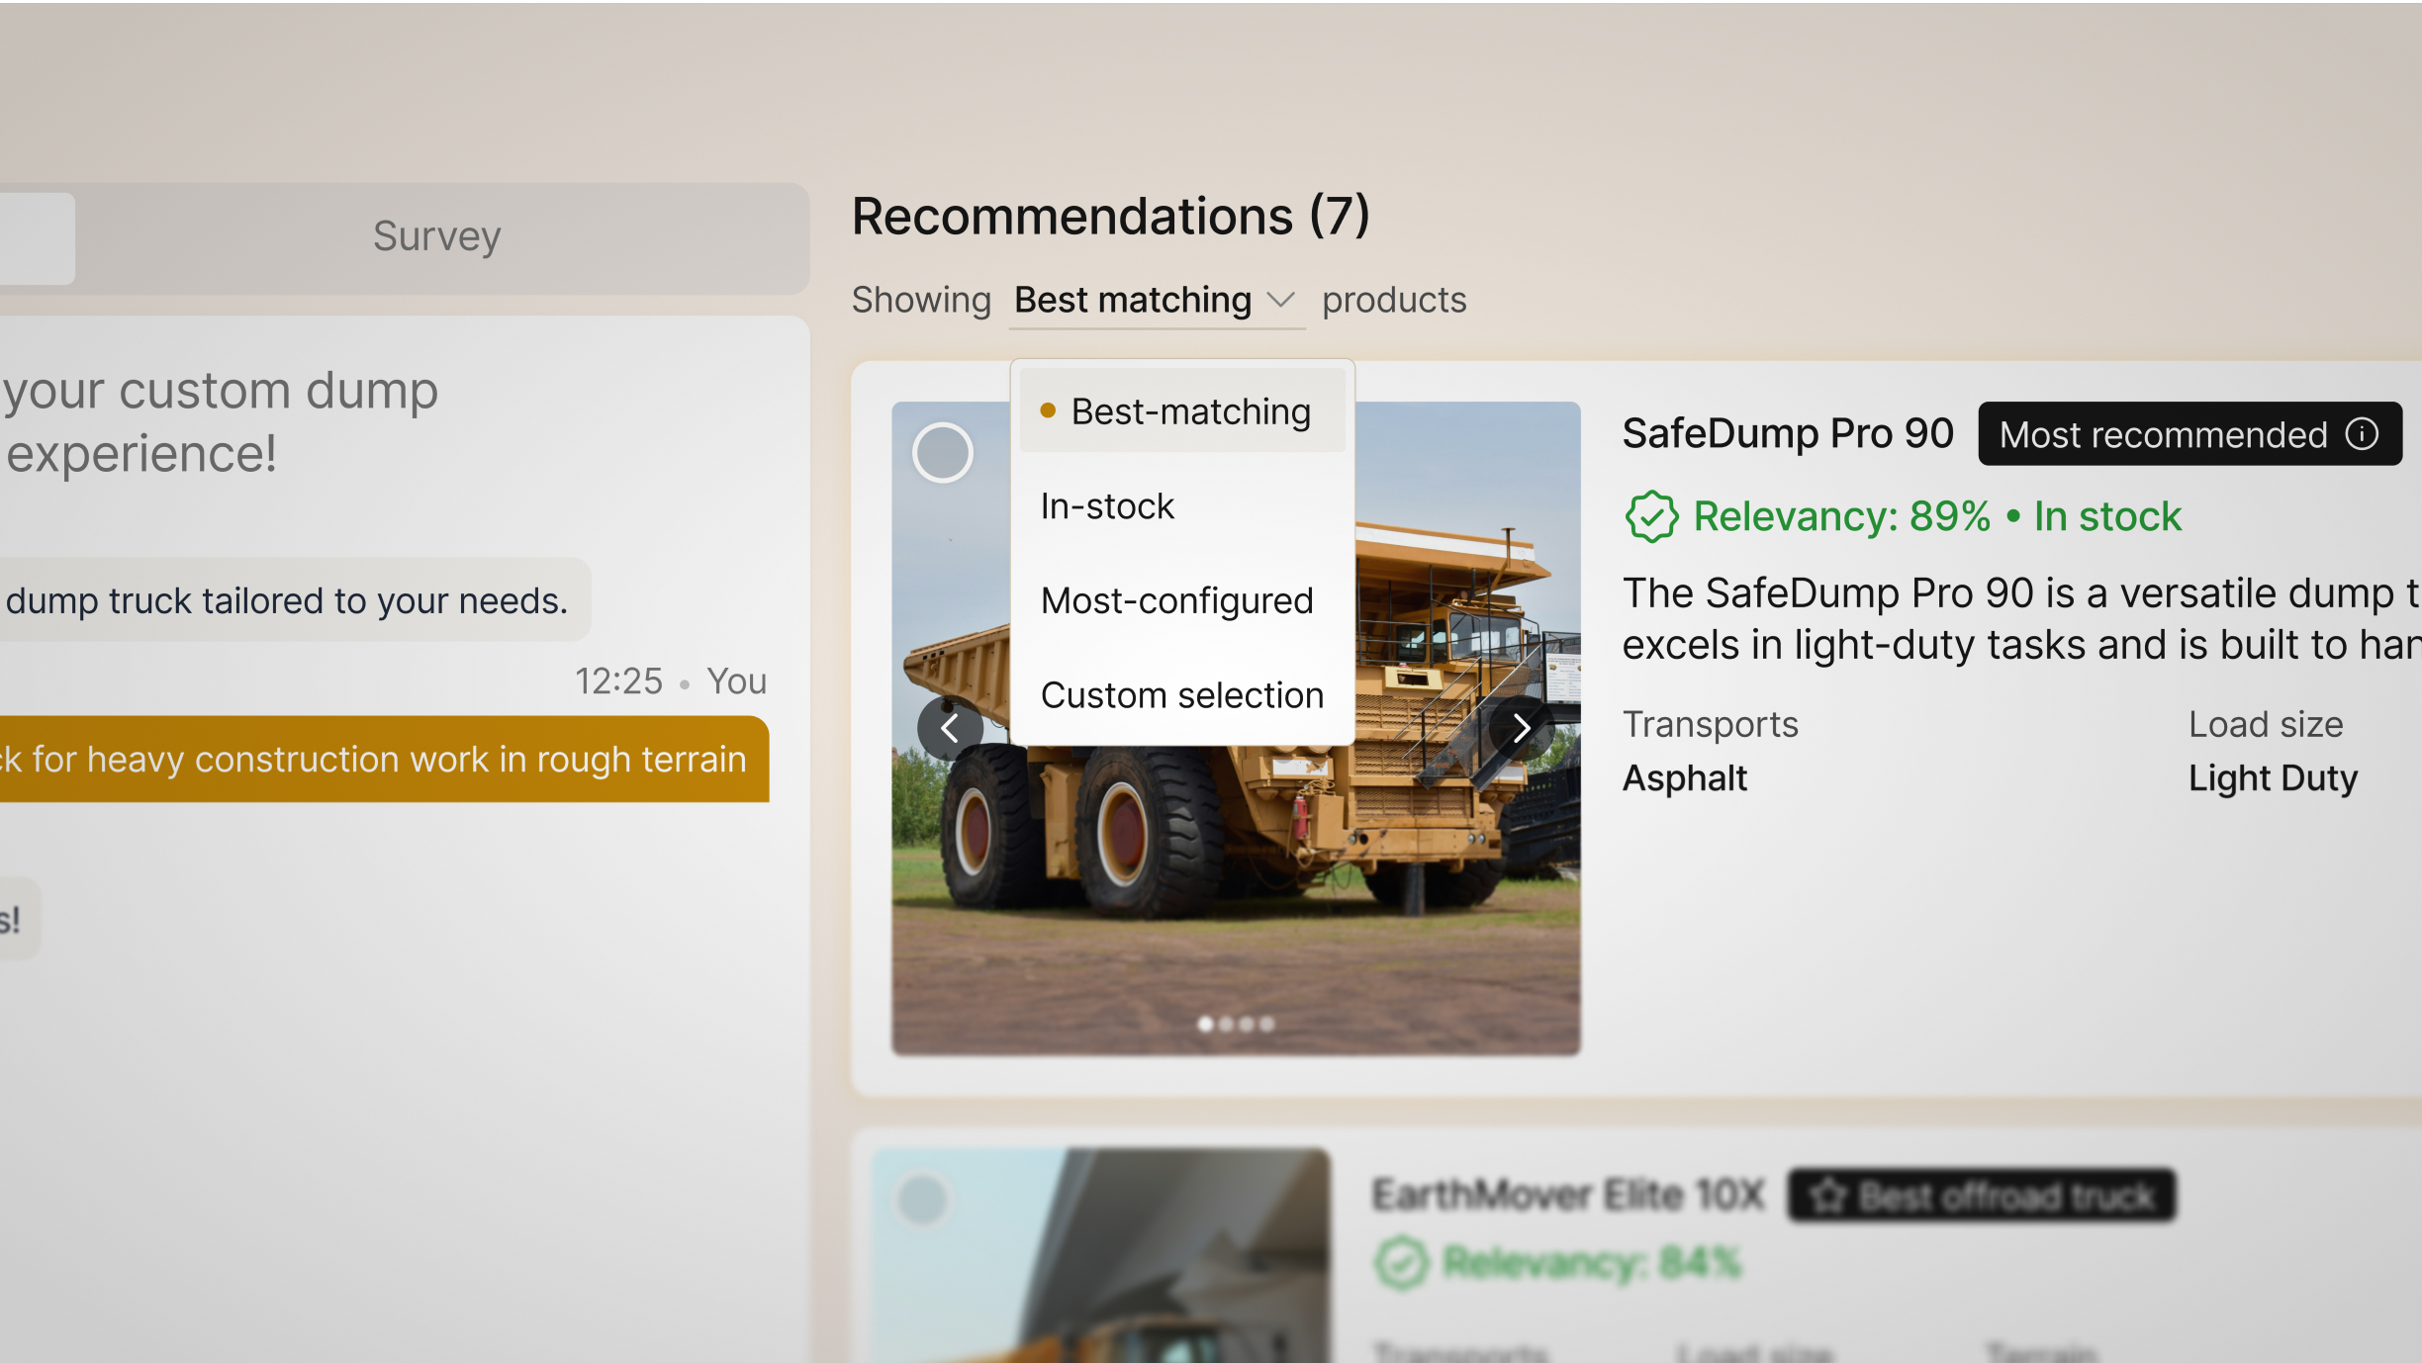2422x1363 pixels.
Task: Switch to the Survey tab
Action: pyautogui.click(x=436, y=236)
